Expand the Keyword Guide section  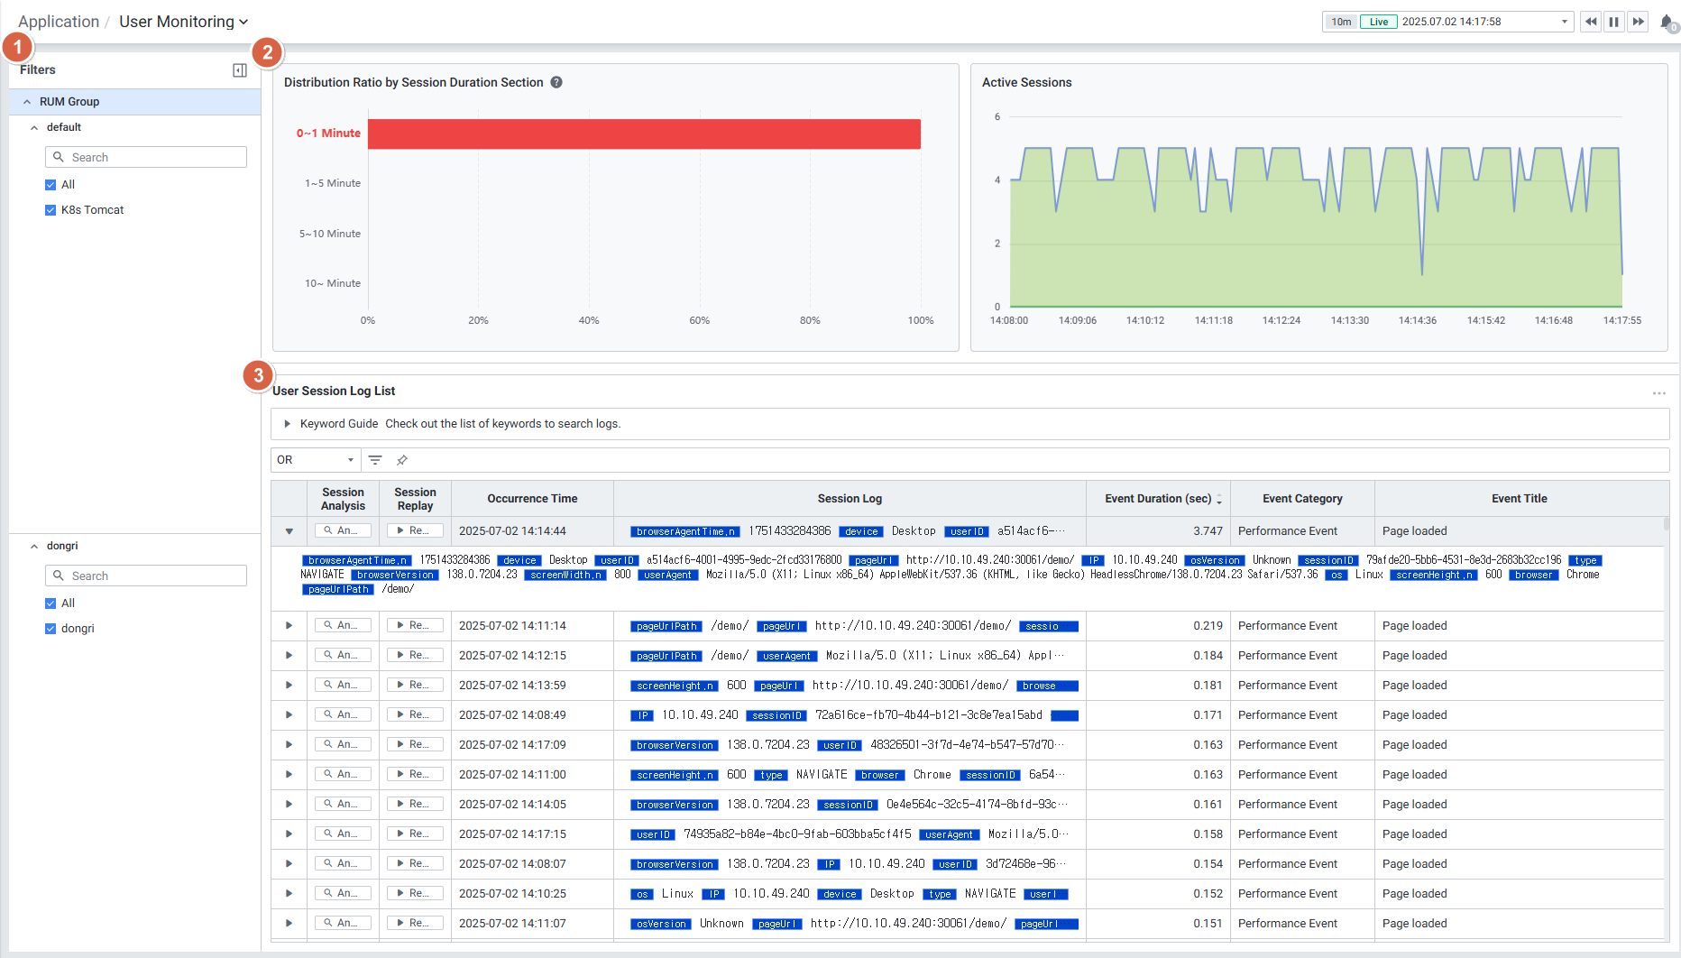[x=288, y=424]
